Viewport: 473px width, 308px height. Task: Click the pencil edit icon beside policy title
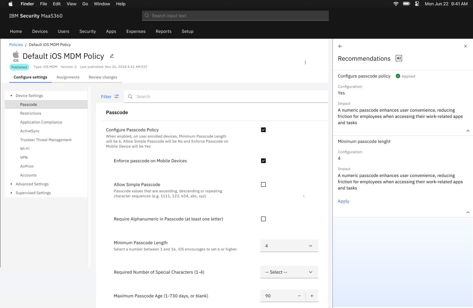112,56
